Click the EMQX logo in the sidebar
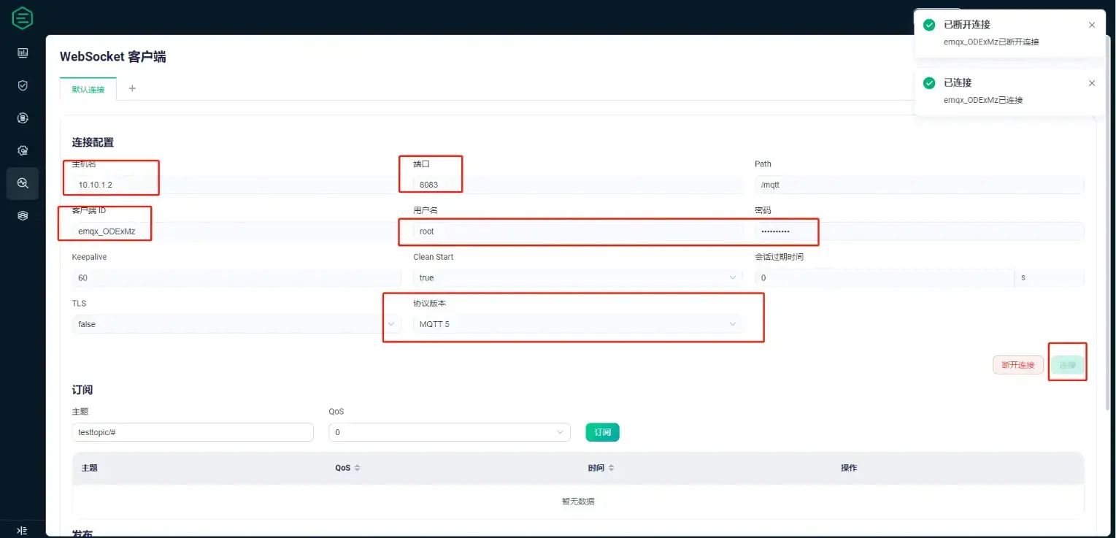This screenshot has height=538, width=1116. [23, 18]
